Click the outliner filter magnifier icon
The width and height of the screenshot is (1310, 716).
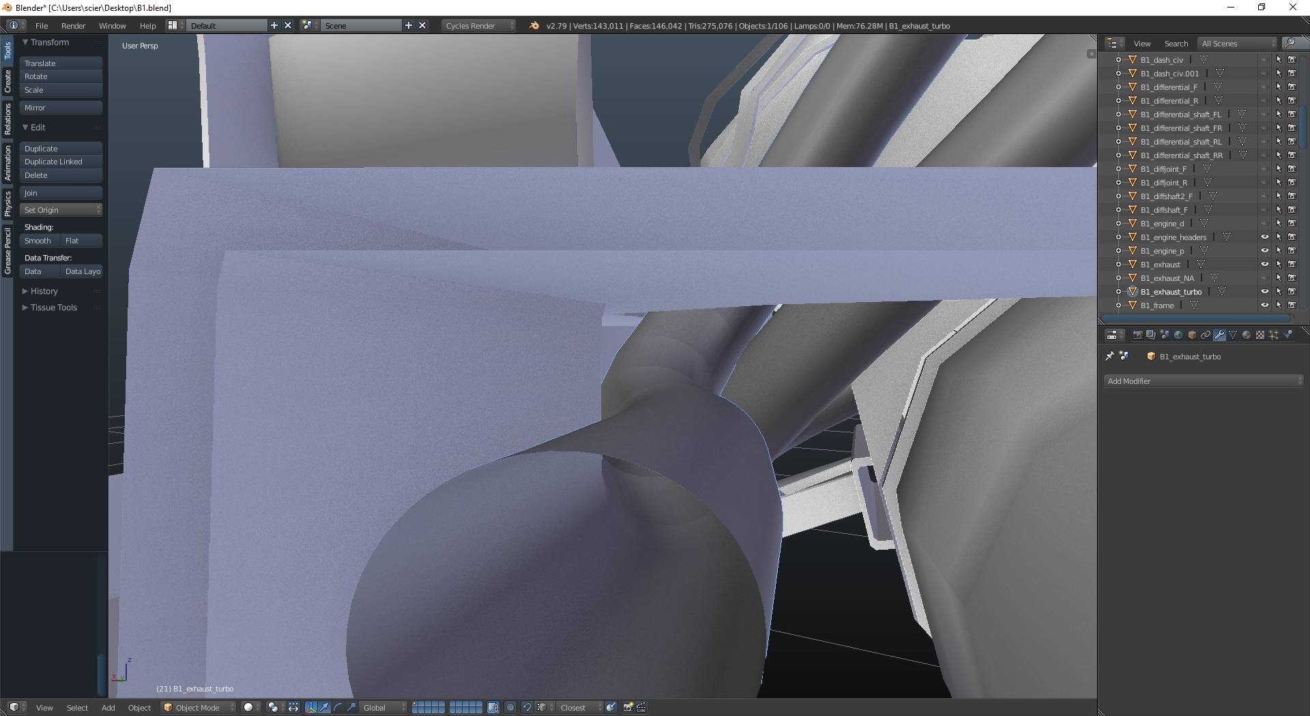click(x=1290, y=43)
